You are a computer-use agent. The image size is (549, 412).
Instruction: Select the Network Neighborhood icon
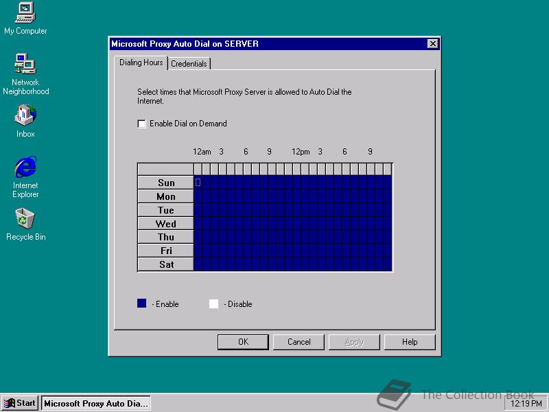[25, 73]
